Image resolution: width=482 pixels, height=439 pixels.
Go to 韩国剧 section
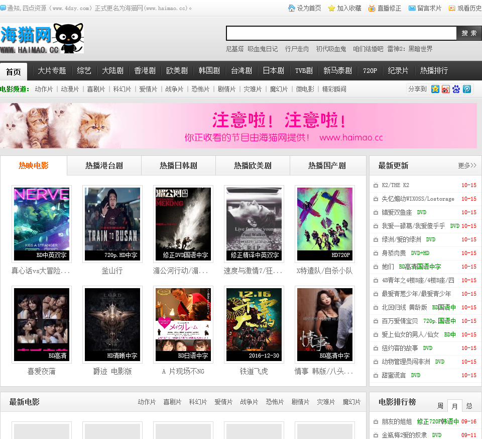click(x=209, y=71)
